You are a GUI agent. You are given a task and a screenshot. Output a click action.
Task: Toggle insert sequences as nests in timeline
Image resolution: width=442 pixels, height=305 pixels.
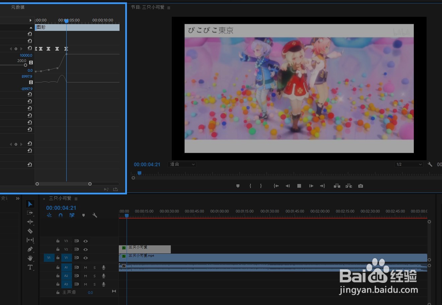click(49, 215)
